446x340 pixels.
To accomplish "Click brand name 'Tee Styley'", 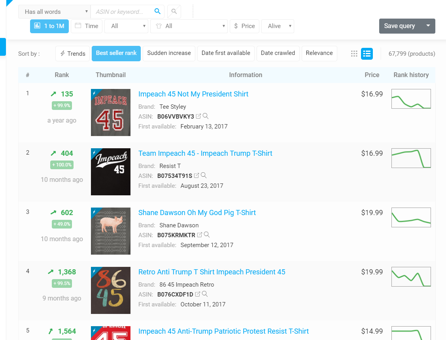I will point(173,107).
